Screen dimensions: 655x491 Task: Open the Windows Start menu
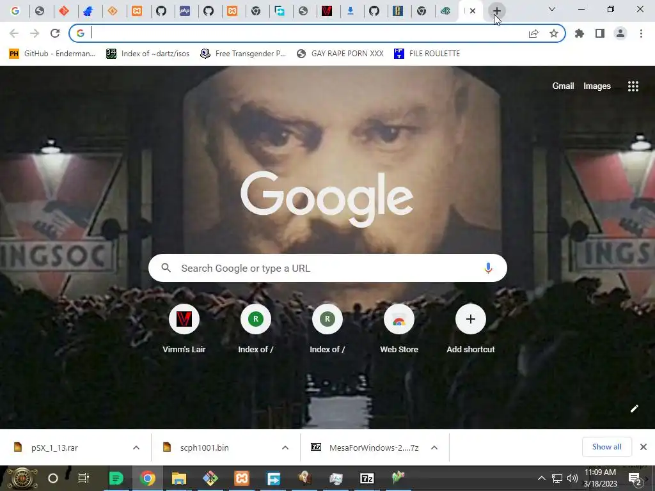[x=21, y=478]
